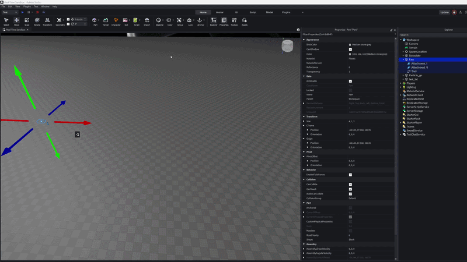Open the Plugins menu in menu bar
The image size is (467, 262).
[x=27, y=6]
